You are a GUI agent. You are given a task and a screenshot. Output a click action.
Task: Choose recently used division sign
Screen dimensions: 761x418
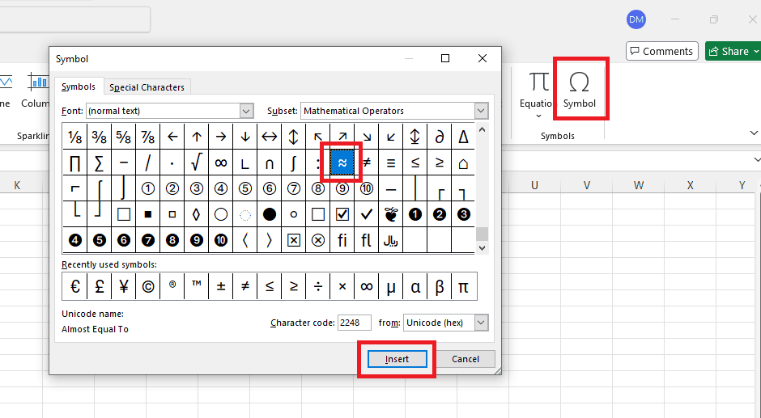pos(318,286)
